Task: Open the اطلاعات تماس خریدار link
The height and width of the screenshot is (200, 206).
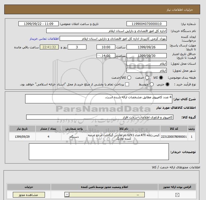Action: point(44,39)
